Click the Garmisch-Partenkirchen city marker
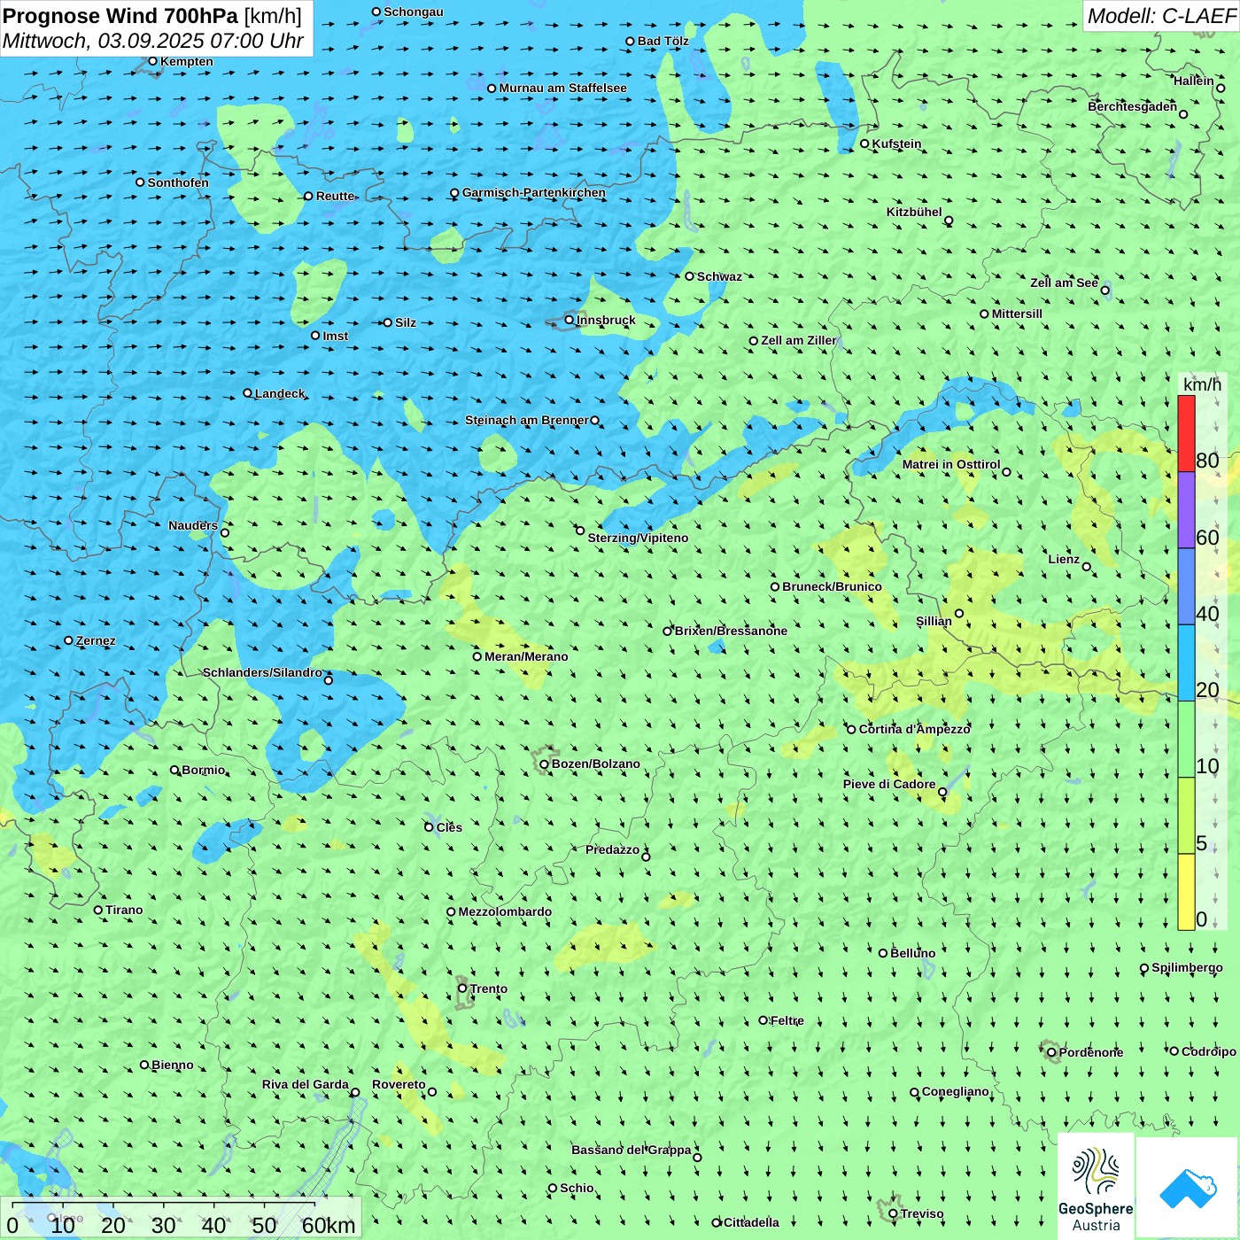The height and width of the screenshot is (1240, 1240). [x=455, y=193]
